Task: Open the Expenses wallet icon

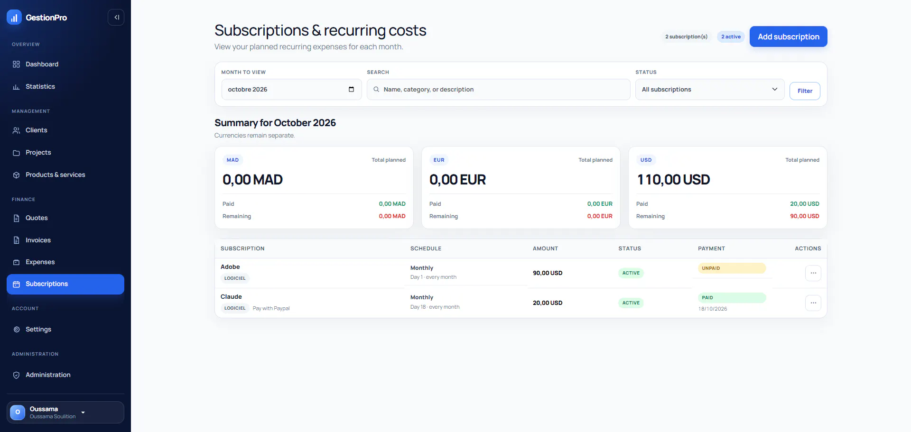Action: (16, 262)
